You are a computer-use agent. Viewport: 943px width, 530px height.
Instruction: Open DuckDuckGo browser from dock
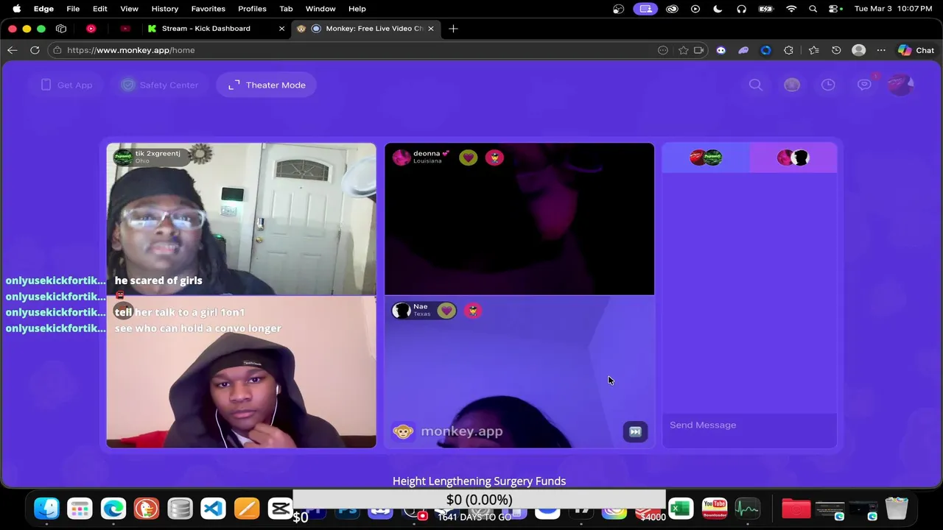pyautogui.click(x=147, y=509)
